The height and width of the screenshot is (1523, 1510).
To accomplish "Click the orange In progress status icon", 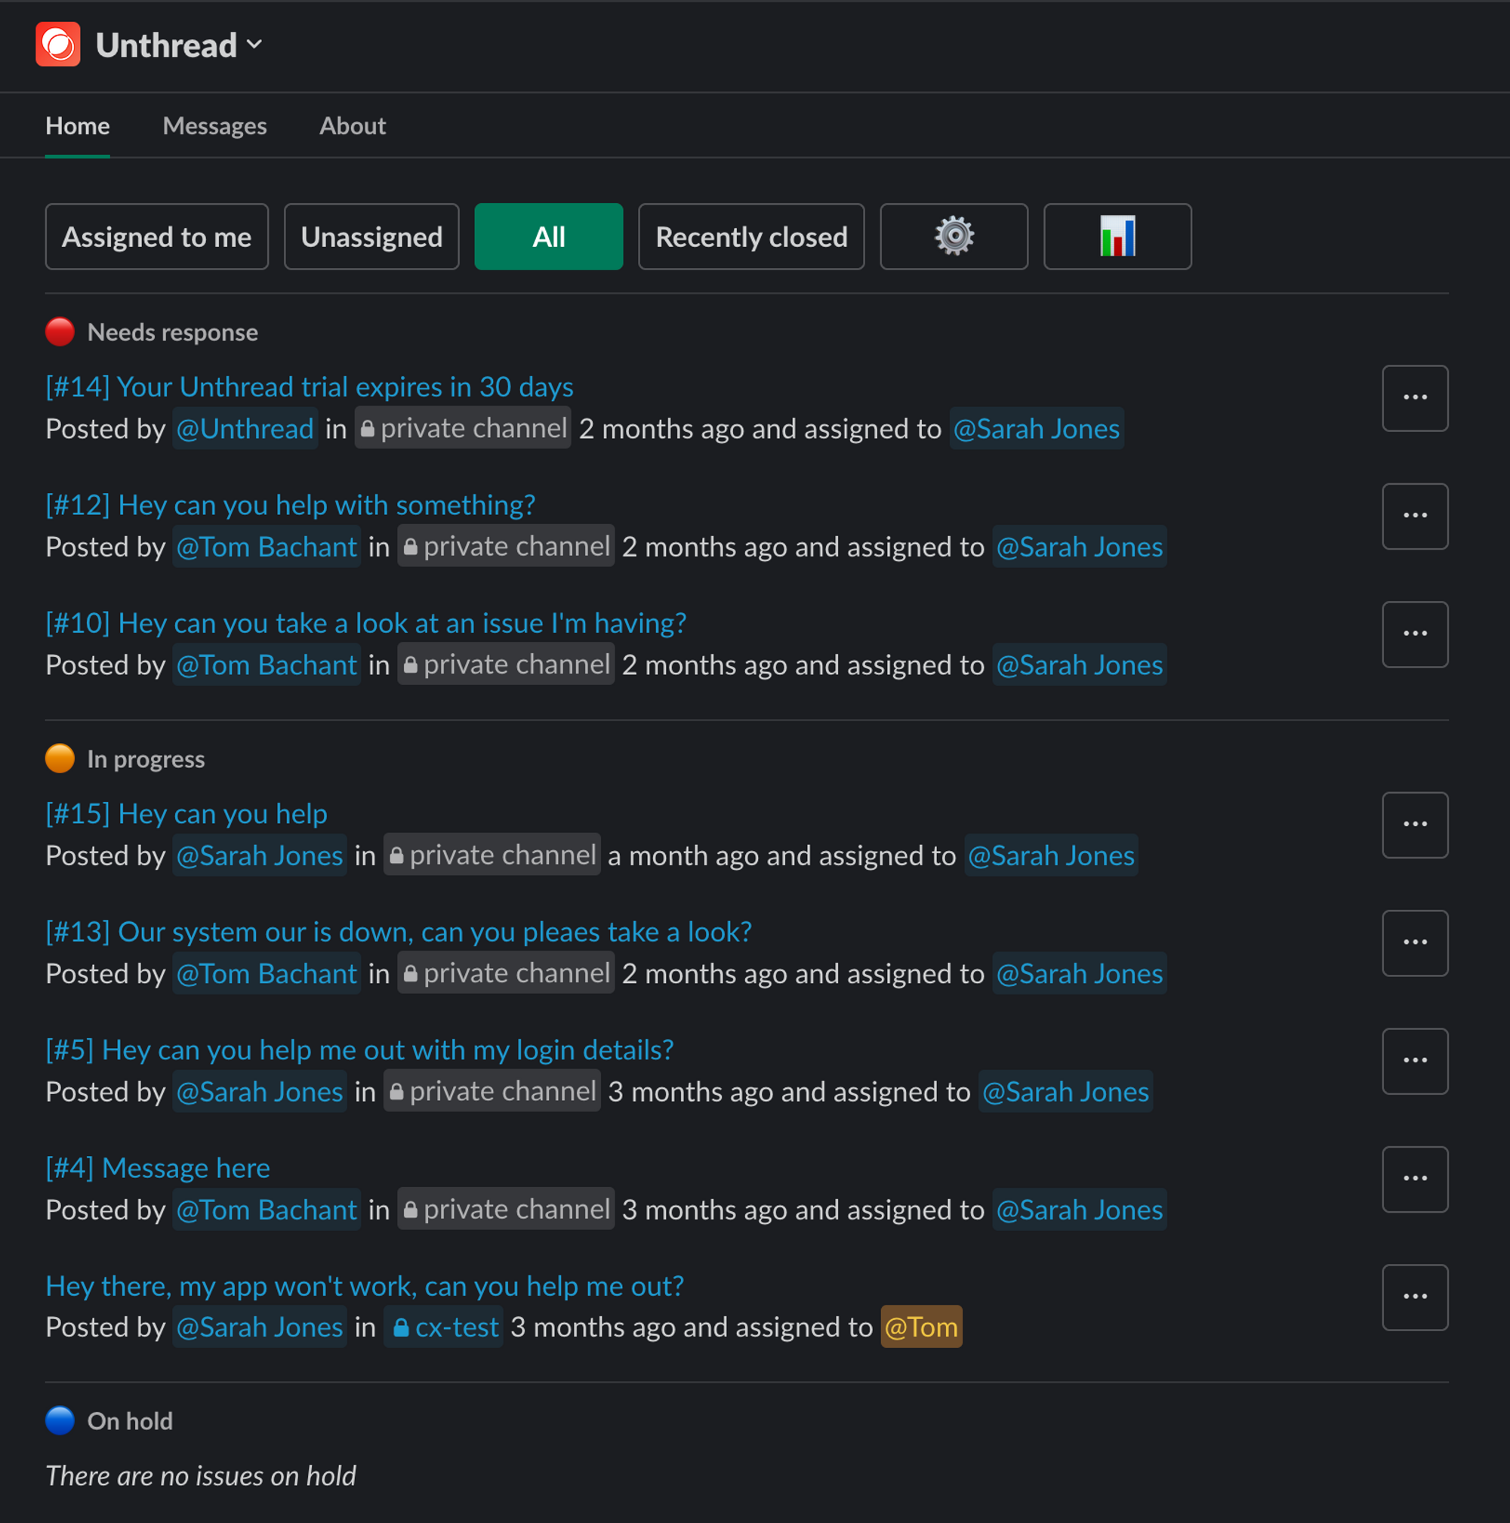I will pyautogui.click(x=59, y=758).
